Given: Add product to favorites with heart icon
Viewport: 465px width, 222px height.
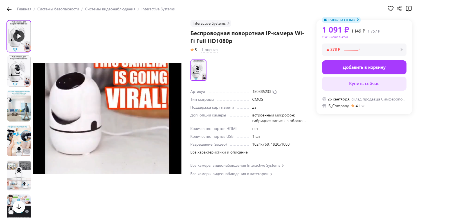Looking at the screenshot, I should [x=390, y=9].
